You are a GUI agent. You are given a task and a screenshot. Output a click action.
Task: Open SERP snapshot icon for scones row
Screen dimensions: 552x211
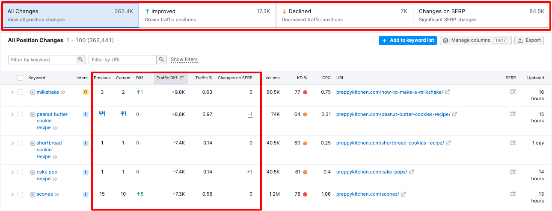point(513,194)
